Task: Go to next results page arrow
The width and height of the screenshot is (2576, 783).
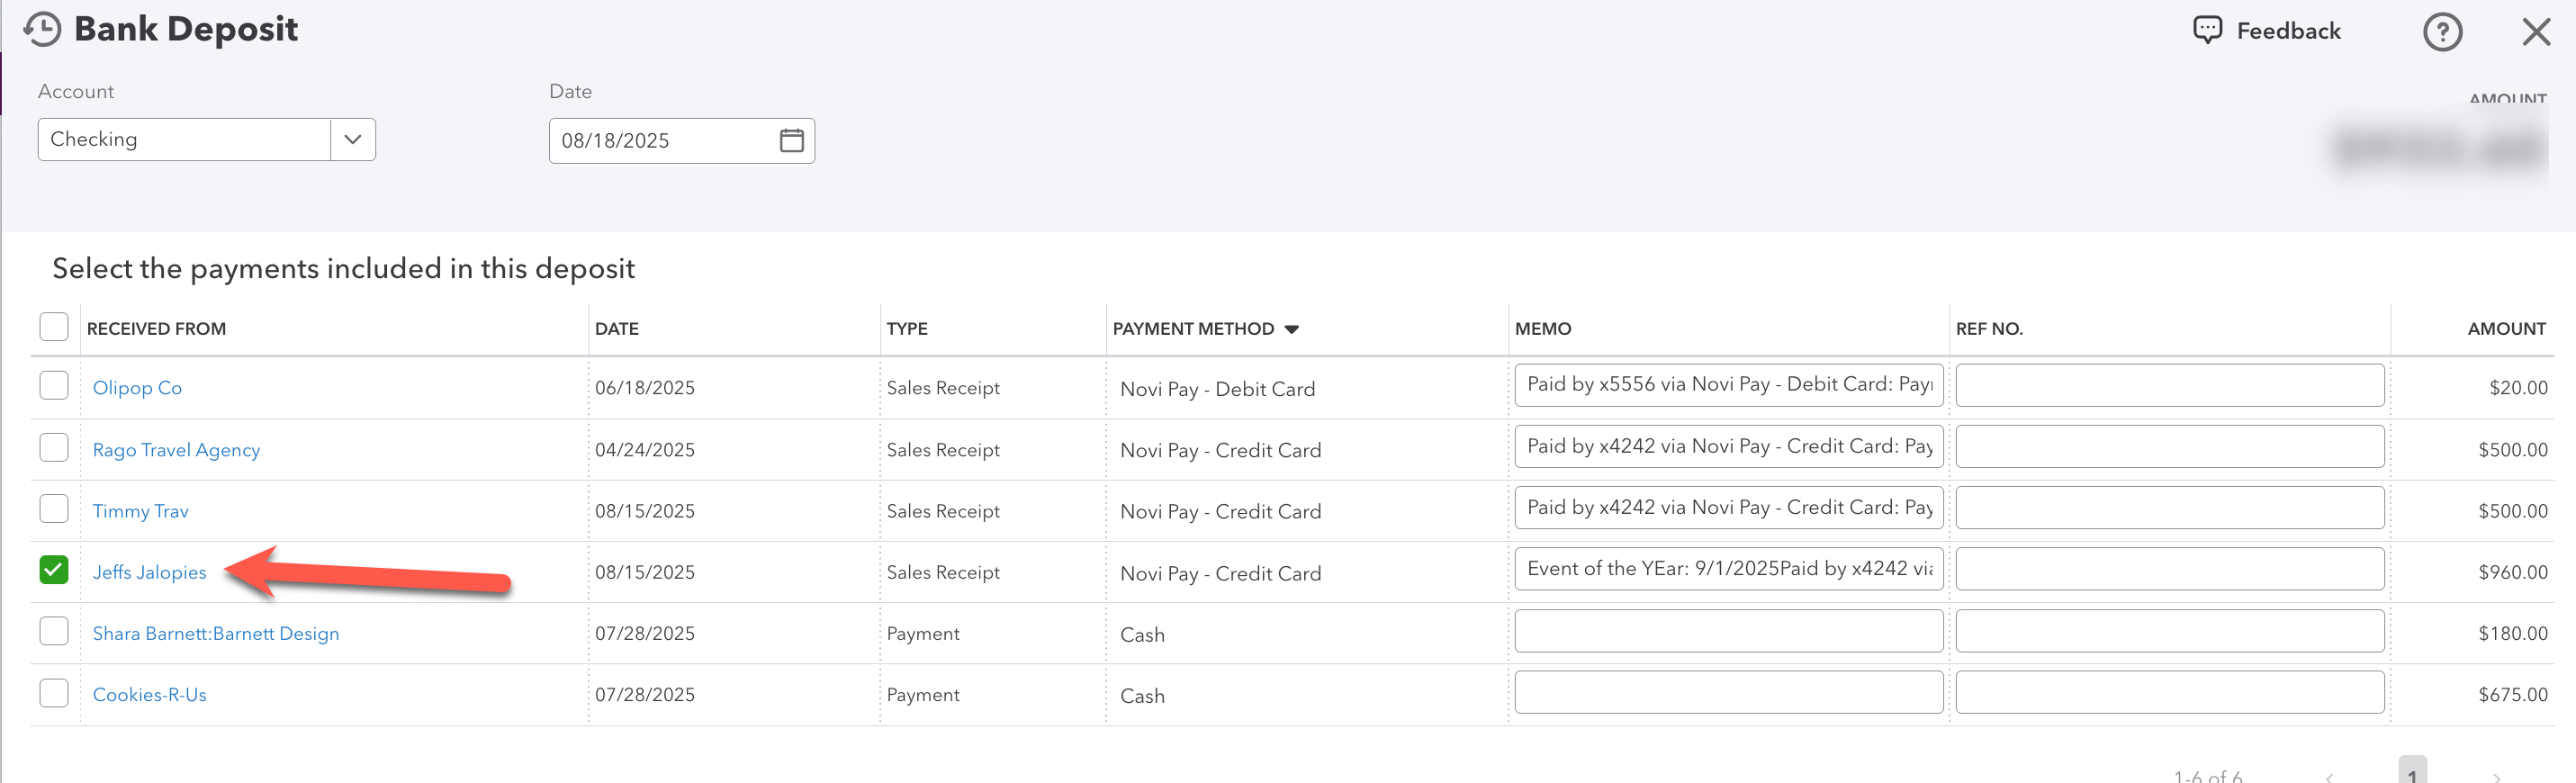Action: tap(2497, 776)
